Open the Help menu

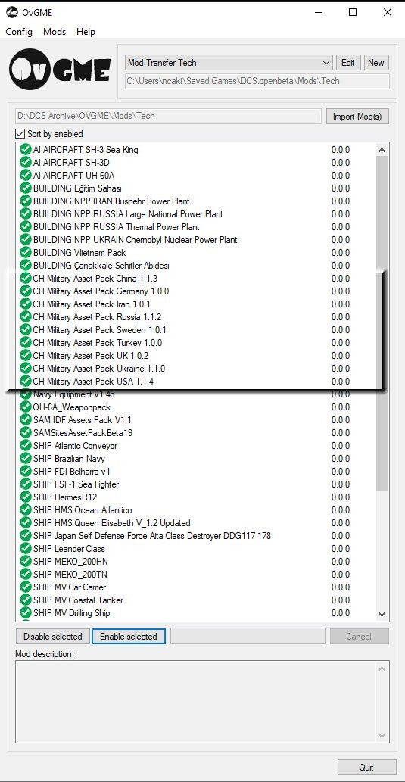[86, 32]
